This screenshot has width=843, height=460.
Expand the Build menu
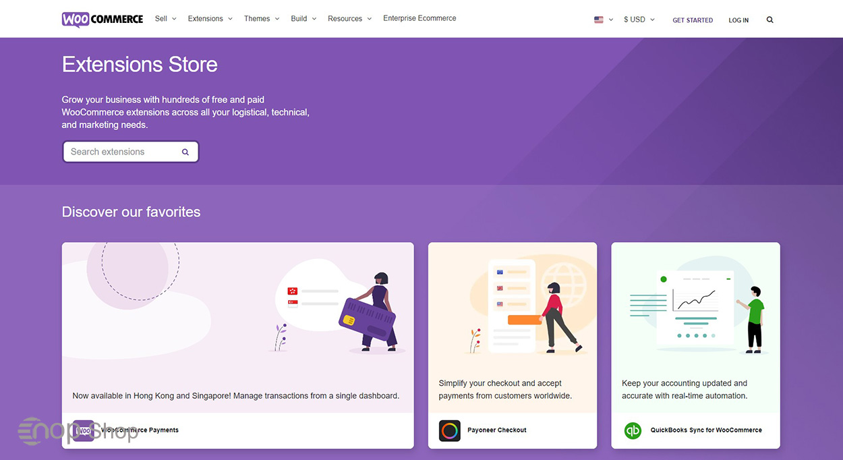point(303,18)
